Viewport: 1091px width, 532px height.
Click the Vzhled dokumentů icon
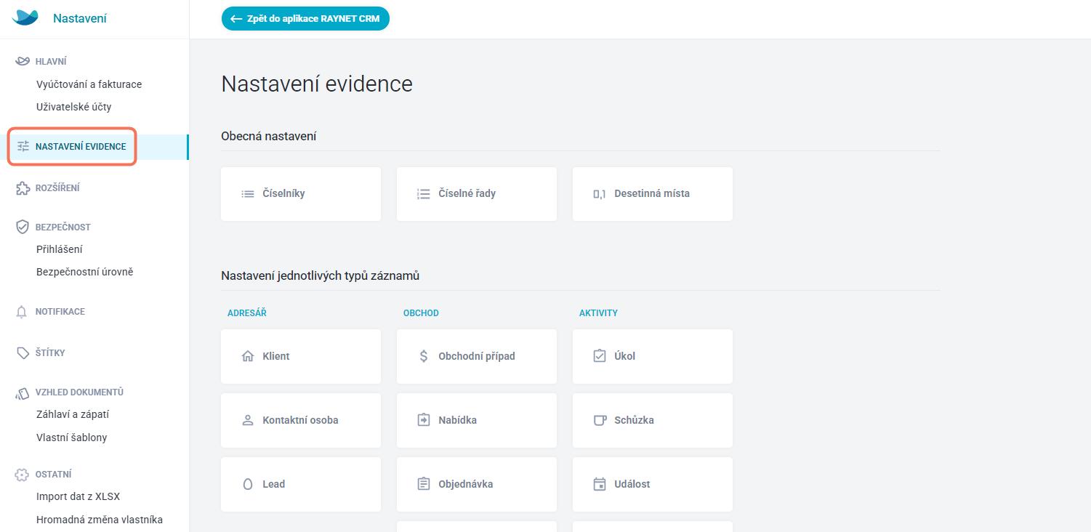point(23,393)
